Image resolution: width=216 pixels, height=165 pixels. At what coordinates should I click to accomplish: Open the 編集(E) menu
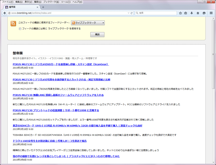(19, 2)
